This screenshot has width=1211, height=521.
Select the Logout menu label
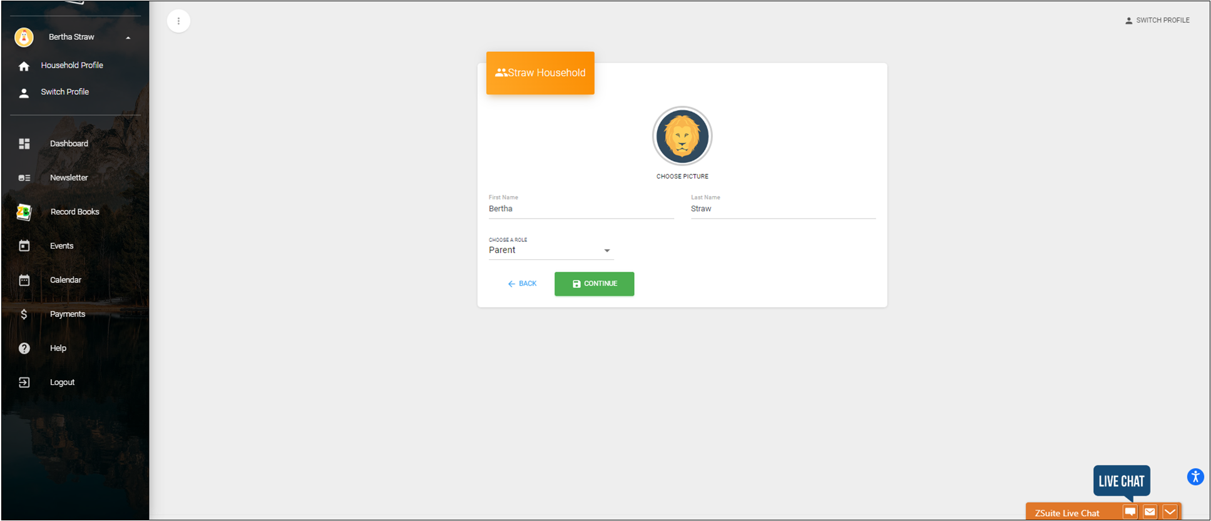[63, 382]
